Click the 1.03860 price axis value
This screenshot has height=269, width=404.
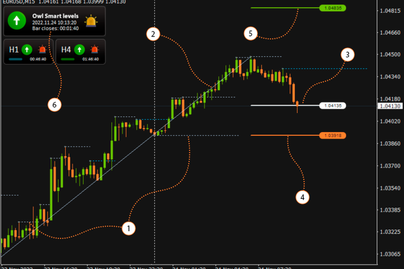point(390,143)
